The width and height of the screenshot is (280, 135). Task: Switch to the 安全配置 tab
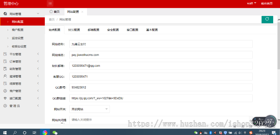tap(113, 30)
